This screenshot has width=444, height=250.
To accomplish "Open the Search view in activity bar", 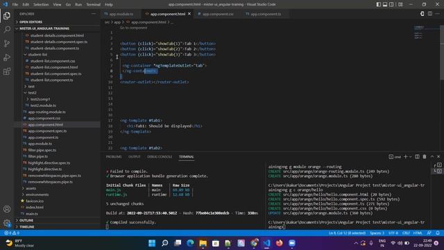I will click(7, 29).
